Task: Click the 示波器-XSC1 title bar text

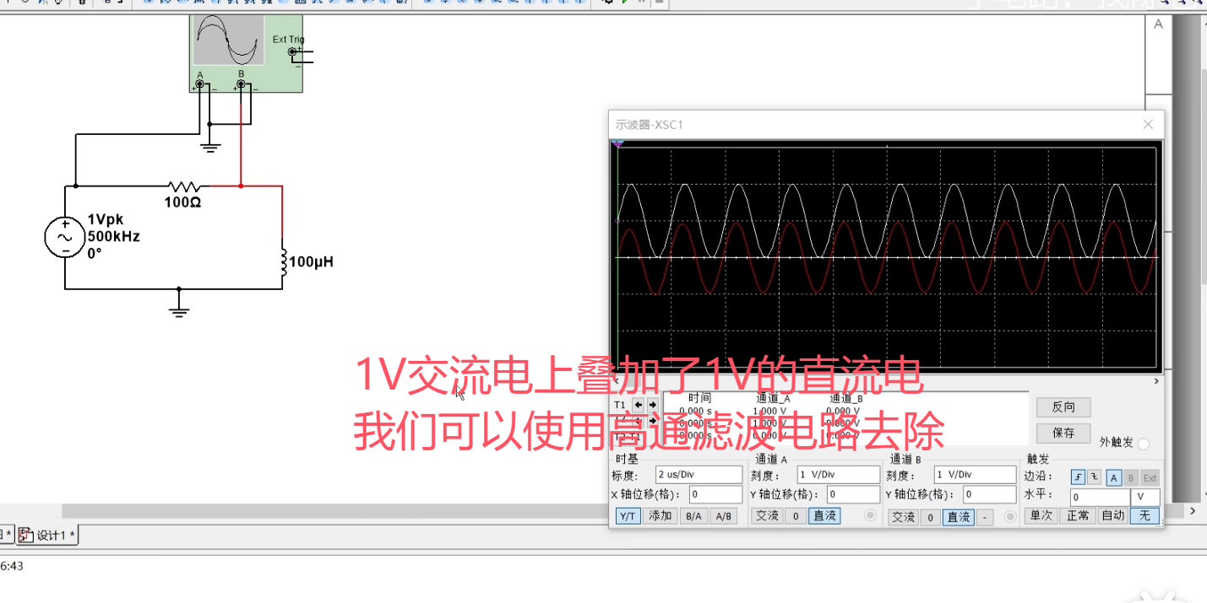Action: (649, 125)
